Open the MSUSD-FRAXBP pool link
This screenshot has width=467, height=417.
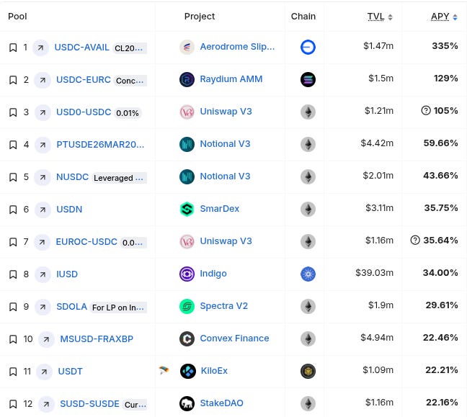click(x=97, y=339)
